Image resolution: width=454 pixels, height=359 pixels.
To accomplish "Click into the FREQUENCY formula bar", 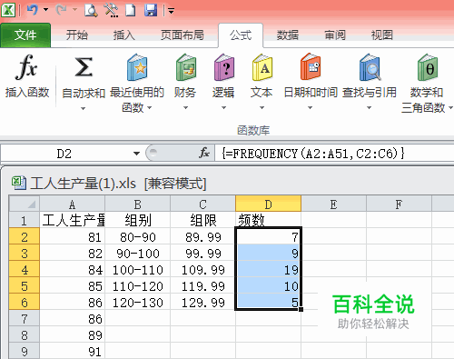I will point(334,154).
